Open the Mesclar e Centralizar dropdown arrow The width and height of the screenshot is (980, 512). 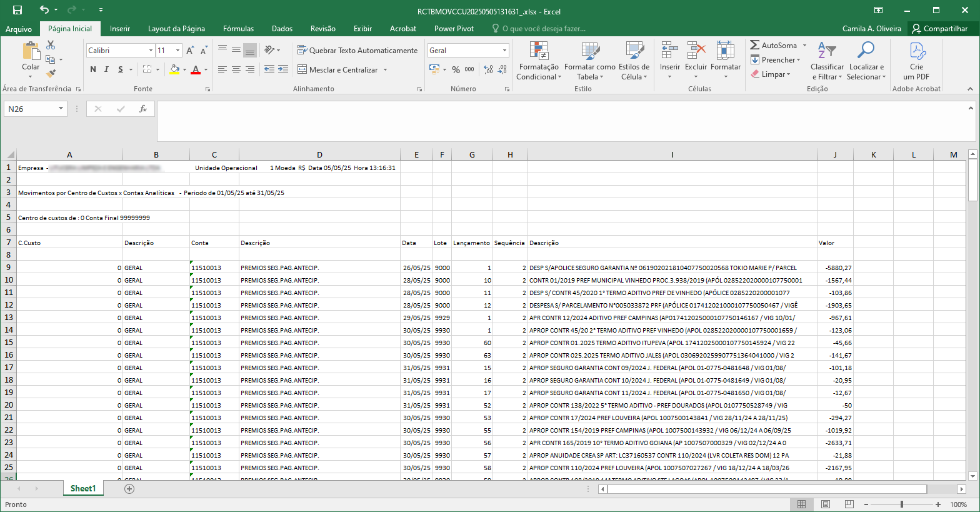(386, 69)
